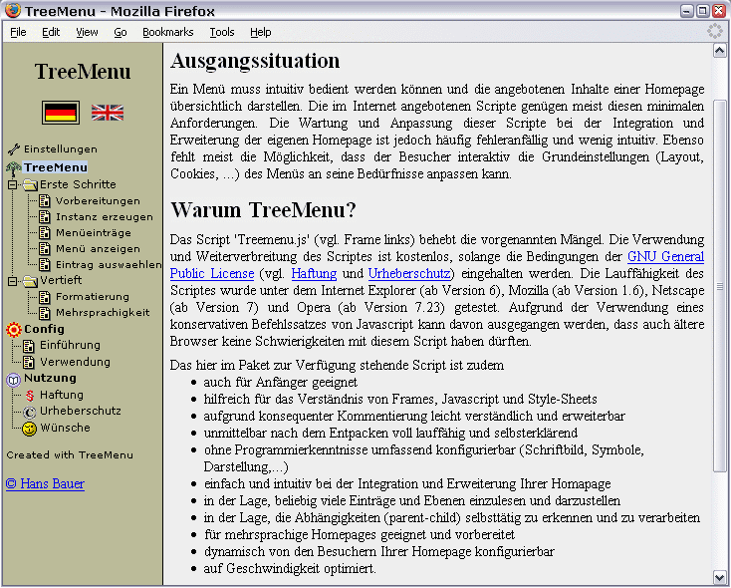Viewport: 731px width, 588px height.
Task: Click the document icon beside Menü anzeigen
Action: point(44,249)
